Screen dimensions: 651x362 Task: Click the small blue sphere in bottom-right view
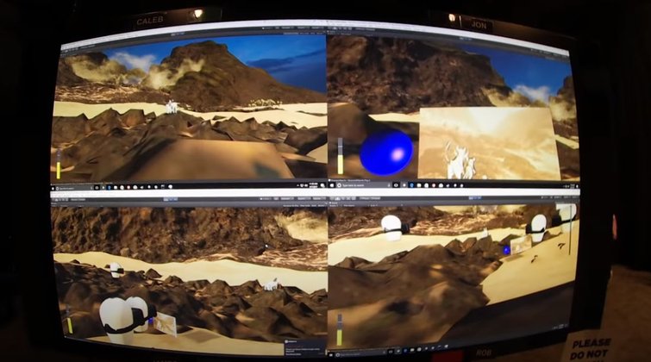(x=506, y=250)
